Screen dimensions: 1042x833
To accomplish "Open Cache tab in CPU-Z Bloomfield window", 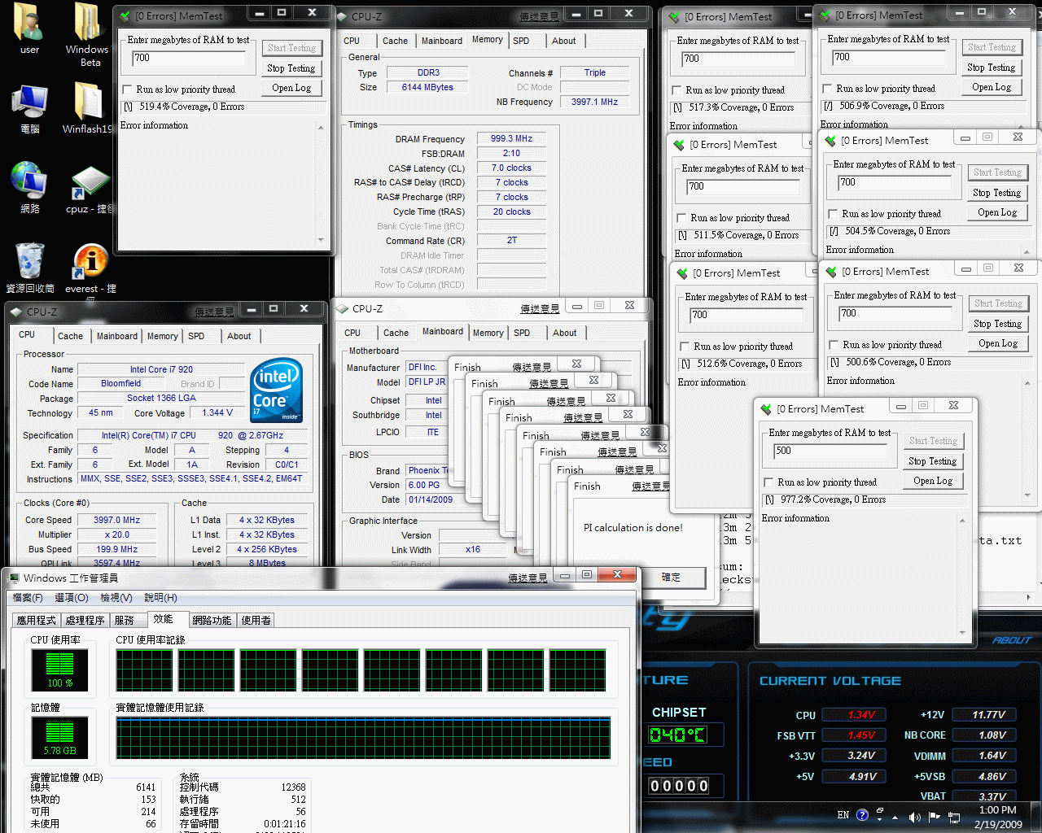I will click(x=70, y=336).
